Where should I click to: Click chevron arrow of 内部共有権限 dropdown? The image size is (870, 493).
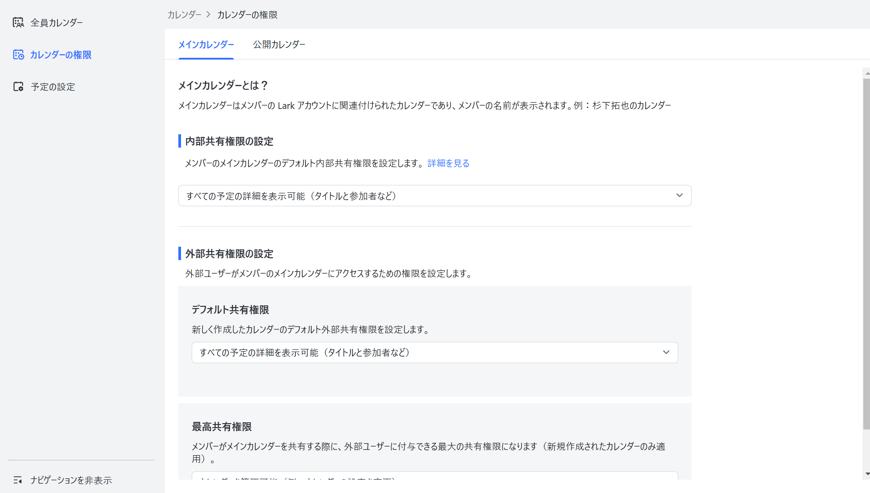click(x=679, y=196)
